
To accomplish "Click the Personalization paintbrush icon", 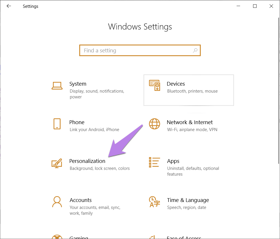I will [57, 163].
